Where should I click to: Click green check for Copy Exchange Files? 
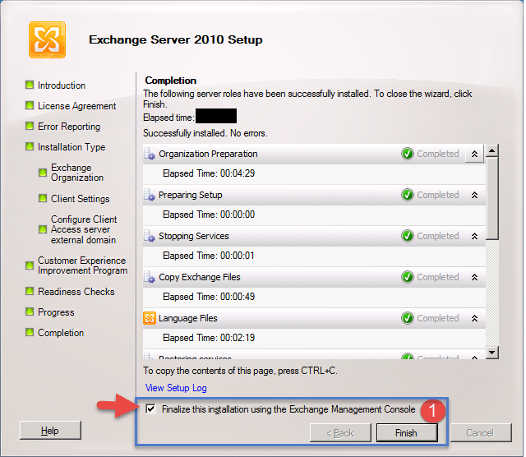[x=408, y=277]
